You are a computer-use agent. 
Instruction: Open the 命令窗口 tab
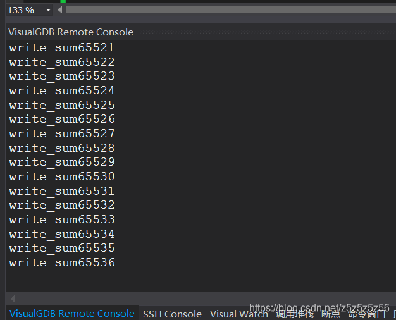pos(367,314)
